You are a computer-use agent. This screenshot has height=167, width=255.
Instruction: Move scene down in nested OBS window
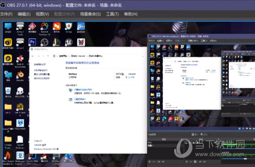coord(163,162)
